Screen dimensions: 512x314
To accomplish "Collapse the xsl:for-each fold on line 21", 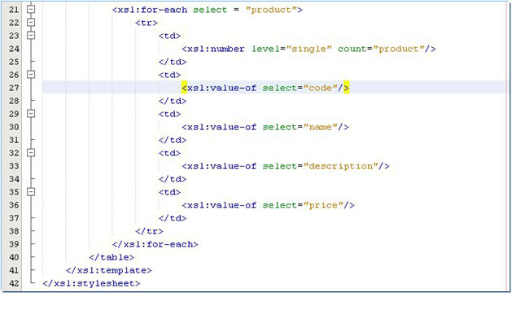I will (31, 9).
